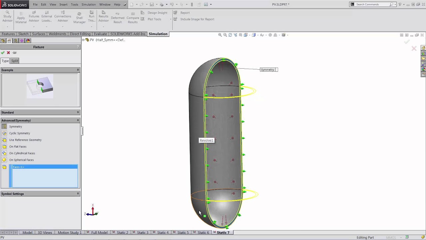
Task: Expand the Standard section
Action: click(78, 112)
